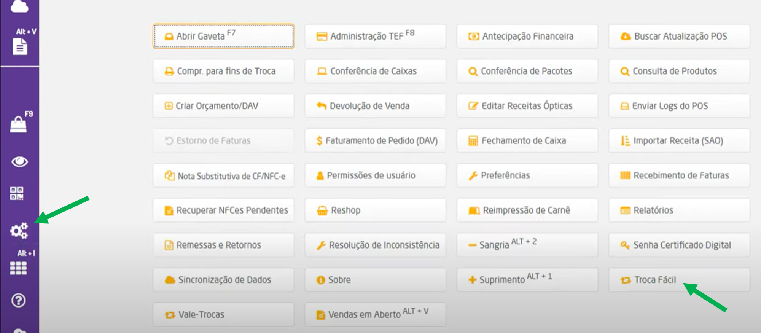Open the shopping bag F9 icon
761x333 pixels.
click(19, 124)
